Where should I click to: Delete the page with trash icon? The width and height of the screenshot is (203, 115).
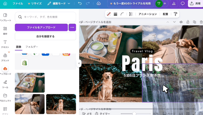coord(201,22)
